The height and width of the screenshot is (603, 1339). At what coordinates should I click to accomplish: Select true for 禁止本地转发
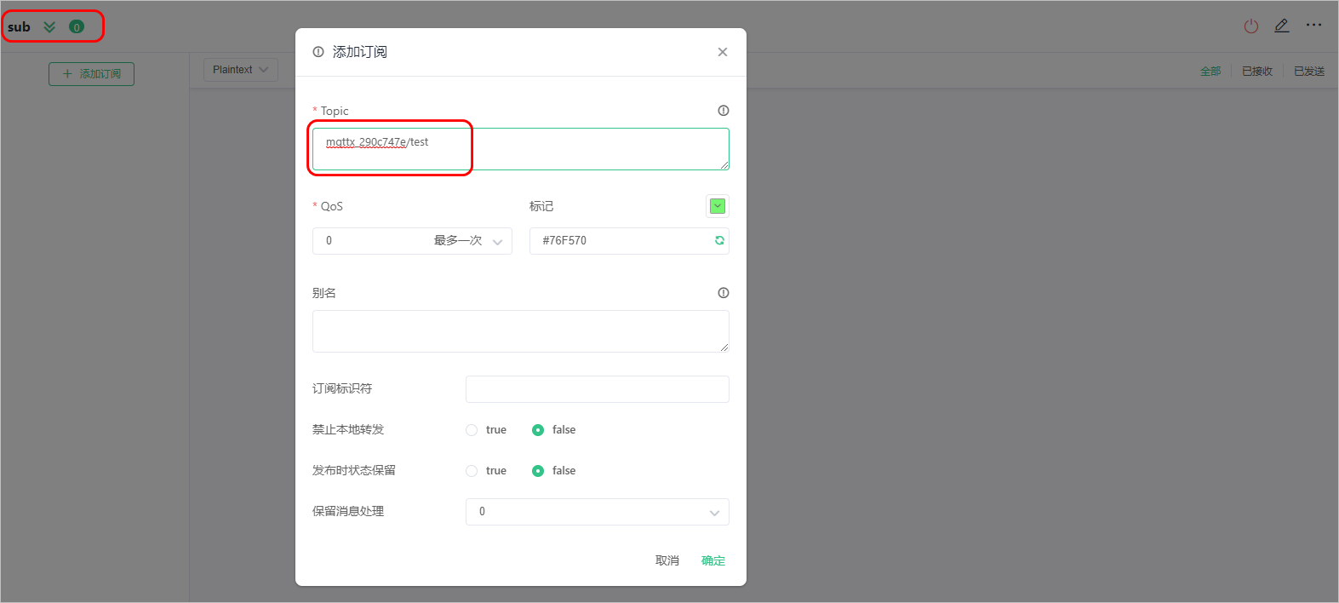tap(486, 430)
